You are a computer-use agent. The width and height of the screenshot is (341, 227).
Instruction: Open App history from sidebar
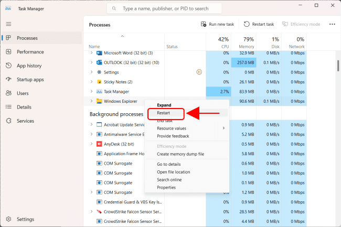tap(29, 66)
